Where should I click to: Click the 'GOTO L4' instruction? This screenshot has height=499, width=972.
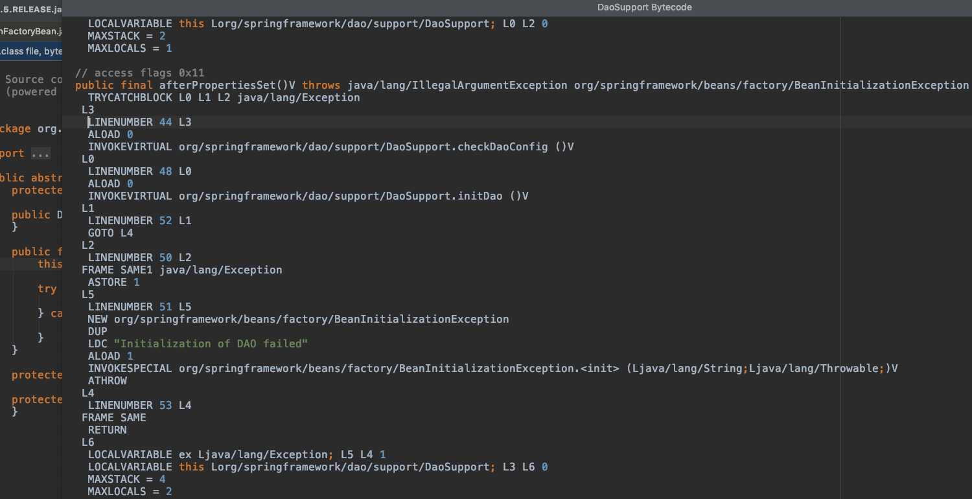[110, 233]
